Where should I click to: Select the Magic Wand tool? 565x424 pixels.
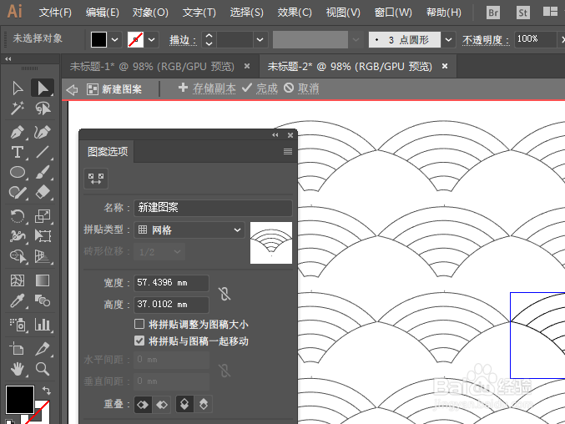18,108
